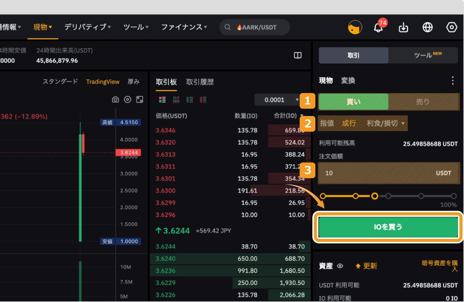This screenshot has width=464, height=302.
Task: Click the 安値 1.0000 chart label
Action: [121, 241]
